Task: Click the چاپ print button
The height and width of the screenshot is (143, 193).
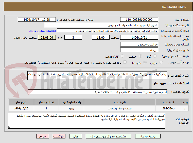Action: 76,136
